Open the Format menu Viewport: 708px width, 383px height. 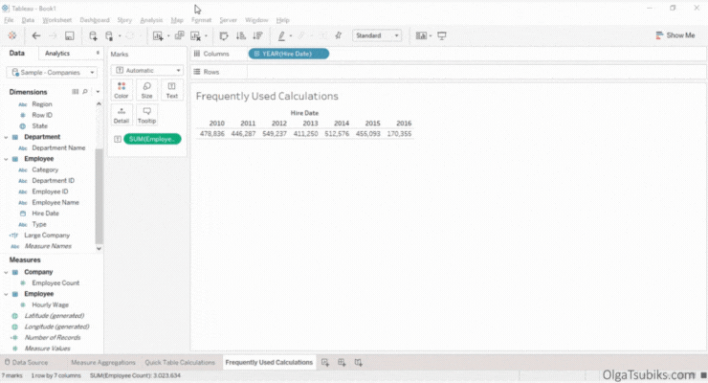tap(201, 20)
